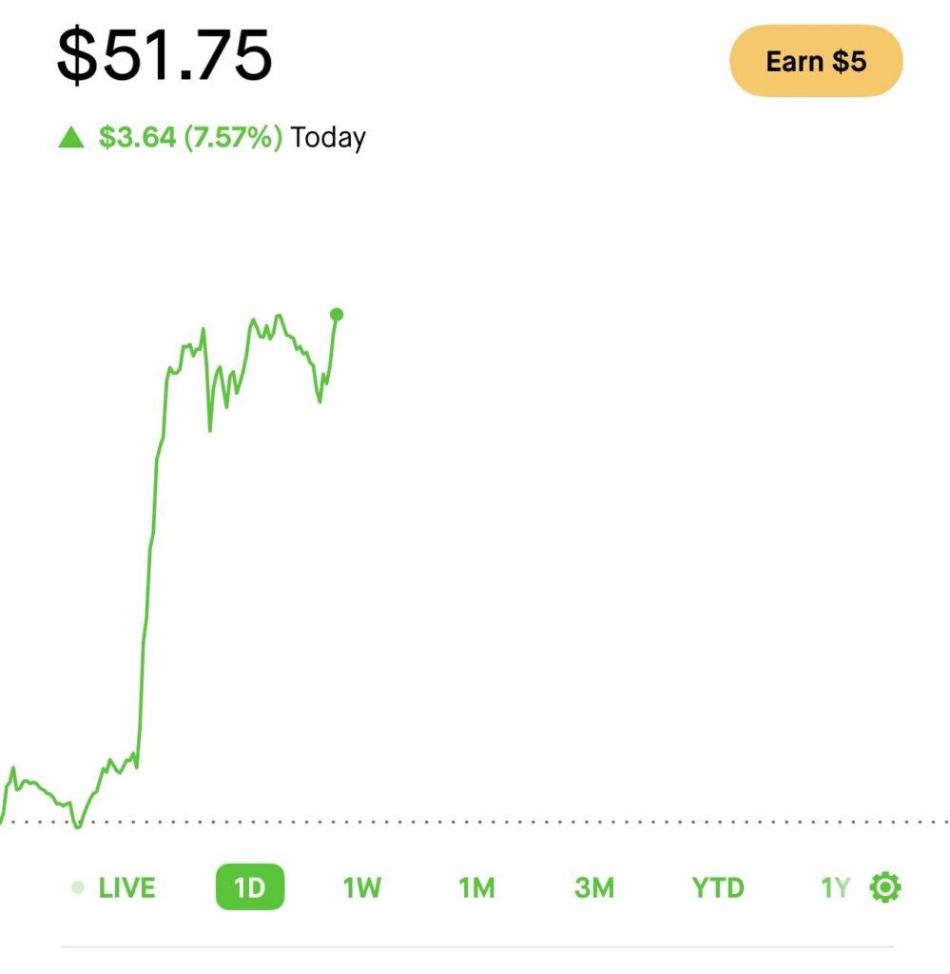Click the $51.75 price heading

(x=165, y=55)
